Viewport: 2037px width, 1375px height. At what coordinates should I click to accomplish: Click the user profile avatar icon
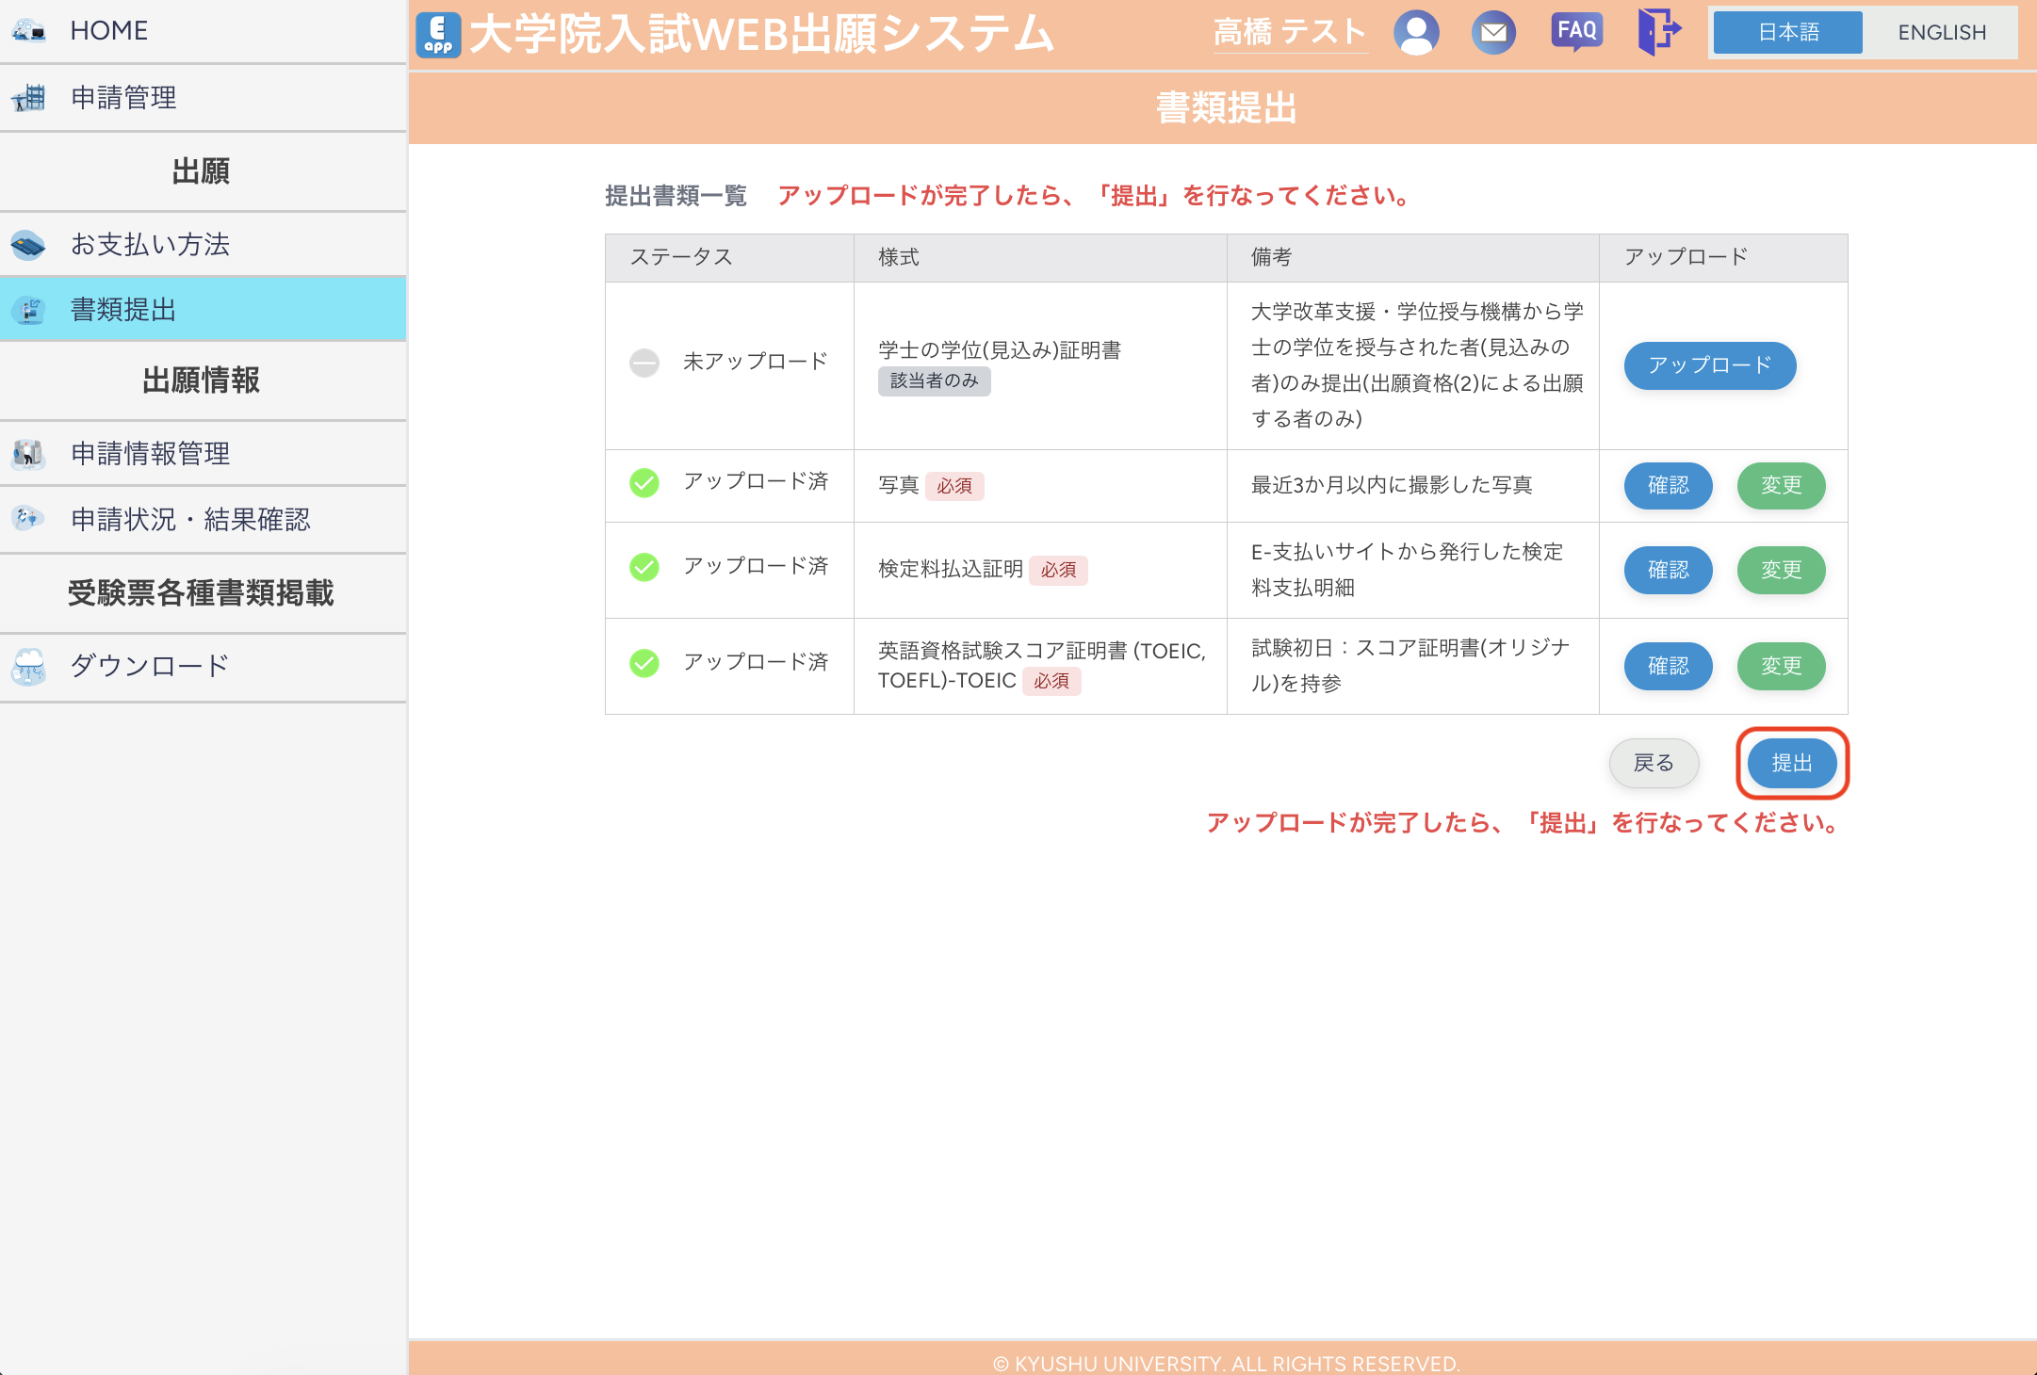coord(1416,33)
